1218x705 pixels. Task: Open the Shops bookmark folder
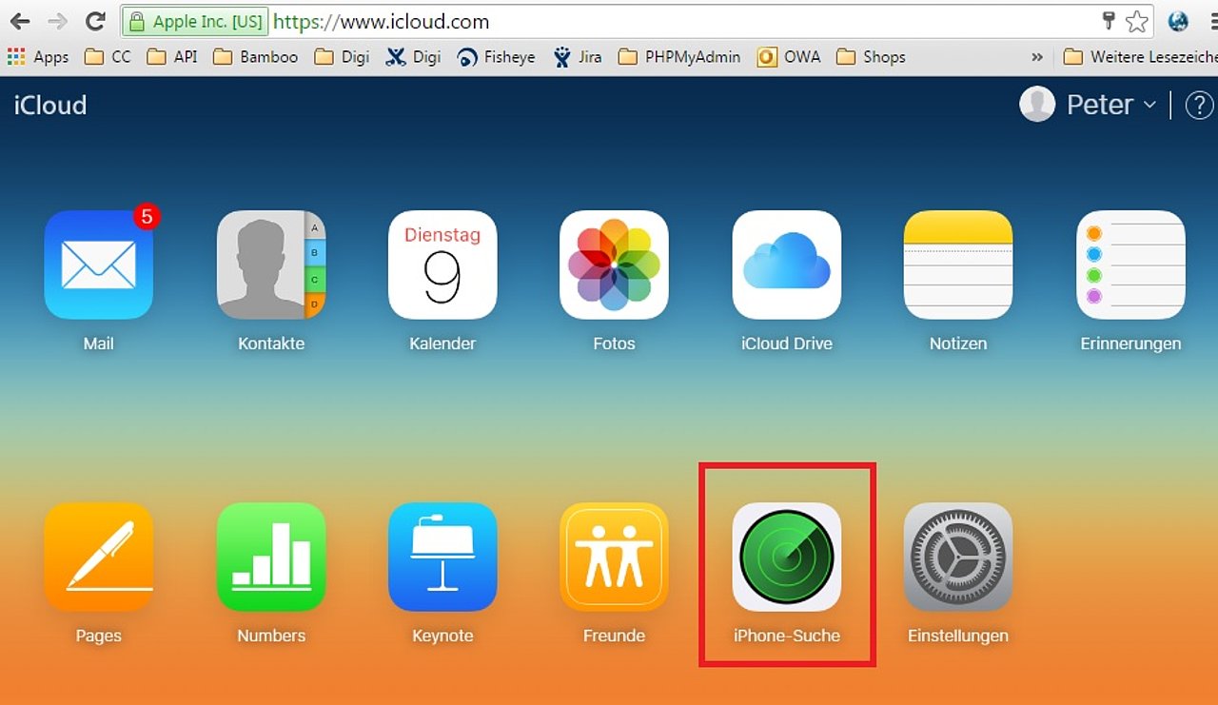point(871,57)
